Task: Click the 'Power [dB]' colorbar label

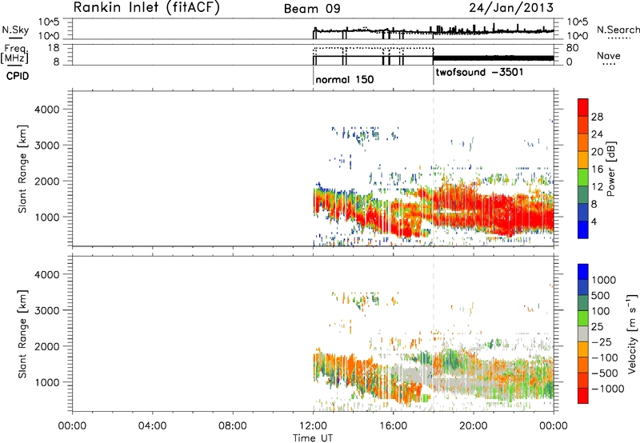Action: coord(611,169)
